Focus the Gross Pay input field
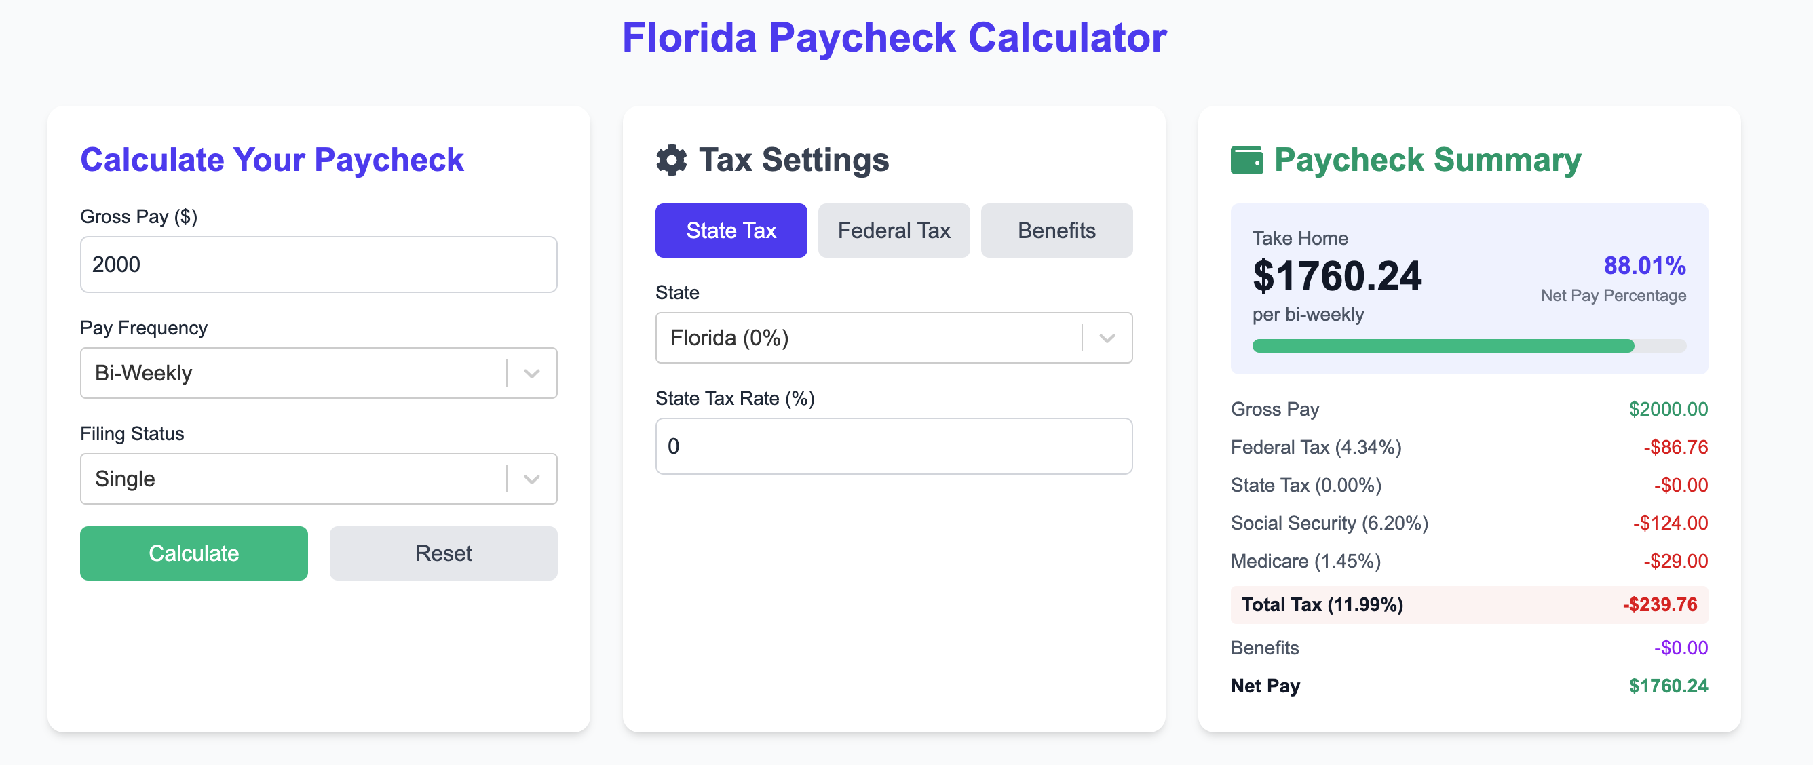Viewport: 1813px width, 765px height. click(319, 264)
